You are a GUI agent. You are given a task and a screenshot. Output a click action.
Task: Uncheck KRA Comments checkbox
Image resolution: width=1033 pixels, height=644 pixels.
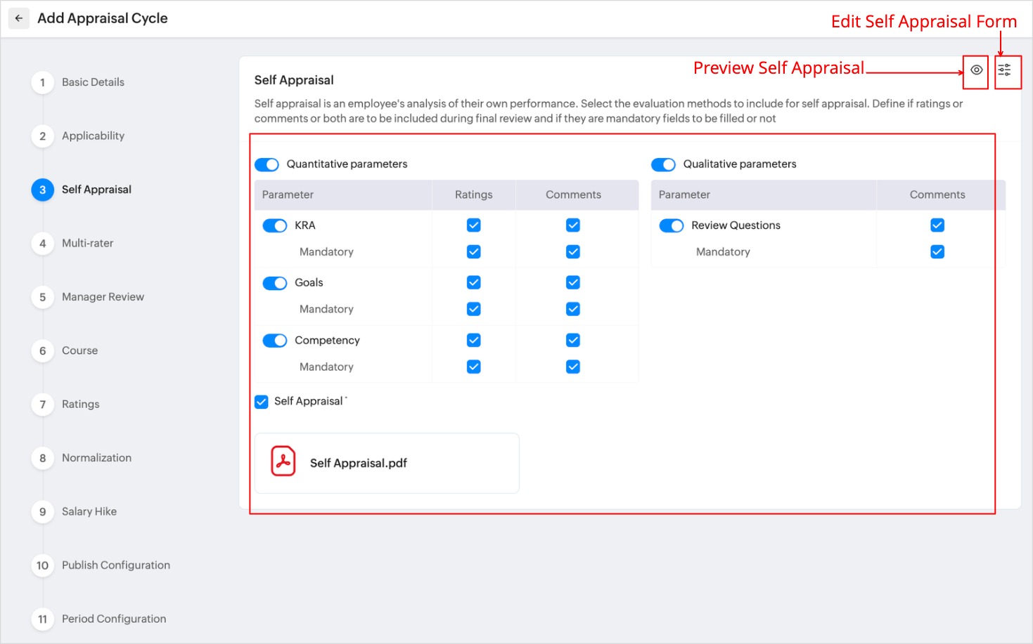[x=573, y=225]
